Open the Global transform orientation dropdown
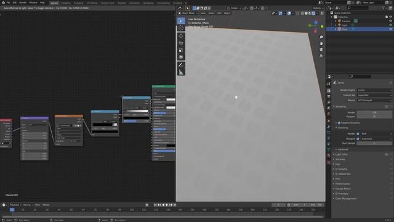This screenshot has width=394, height=222. pos(234,8)
